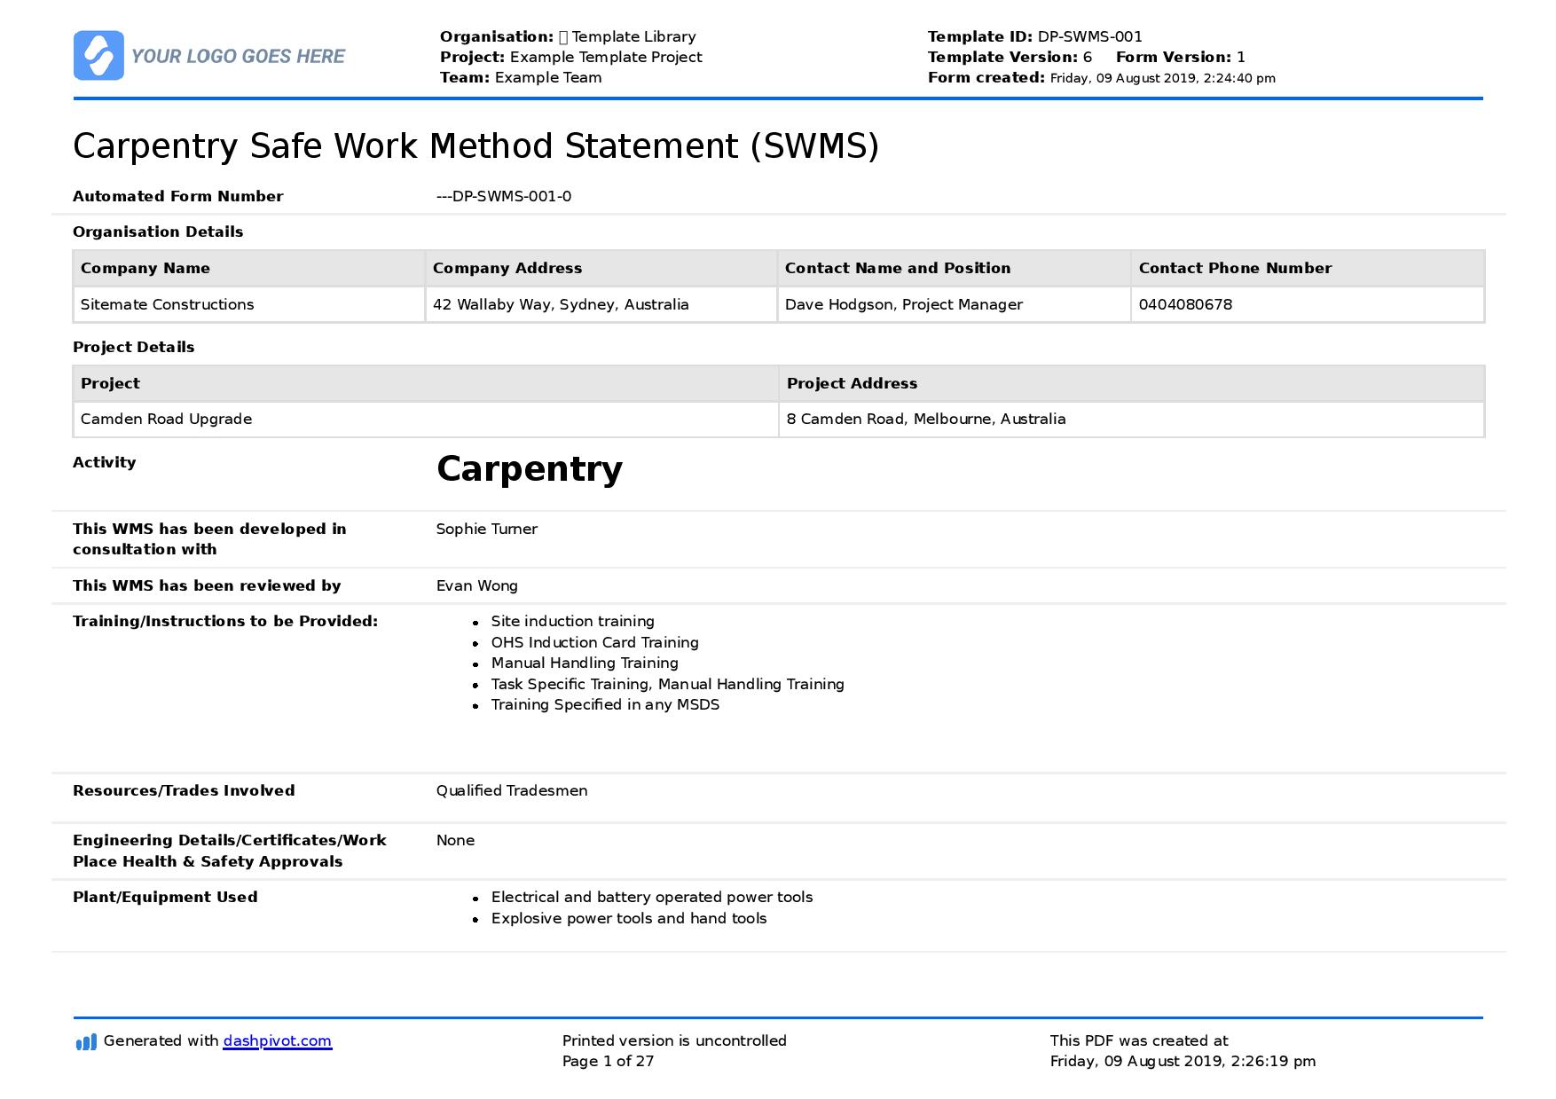Click the 'Page 1 of 27' footer text
Image resolution: width=1556 pixels, height=1099 pixels.
coord(608,1062)
